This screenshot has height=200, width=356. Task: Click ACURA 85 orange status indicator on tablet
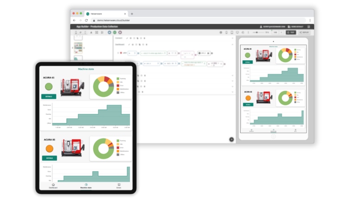(x=49, y=149)
